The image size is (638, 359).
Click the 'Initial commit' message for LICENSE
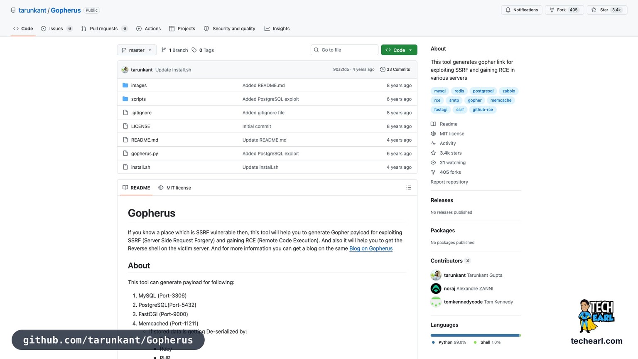click(257, 126)
